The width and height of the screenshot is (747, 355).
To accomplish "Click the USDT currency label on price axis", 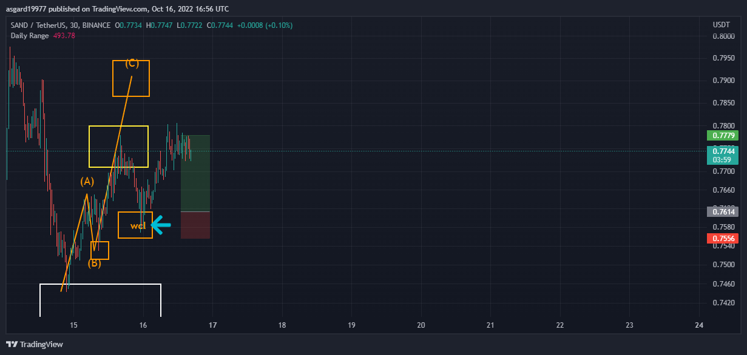I will (721, 25).
